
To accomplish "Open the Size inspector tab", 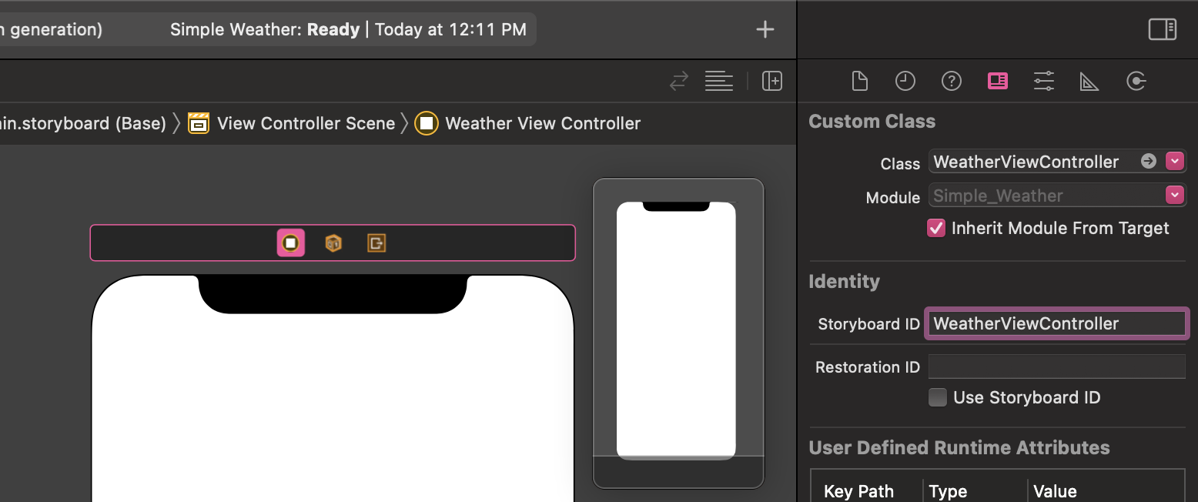I will [x=1089, y=81].
